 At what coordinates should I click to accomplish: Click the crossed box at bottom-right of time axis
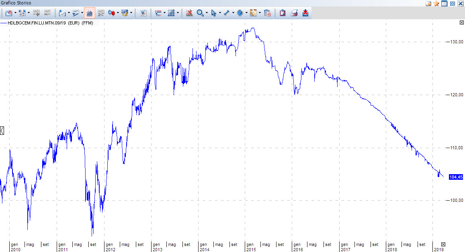click(x=443, y=244)
